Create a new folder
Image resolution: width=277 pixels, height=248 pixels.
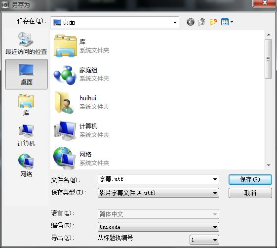pos(213,22)
